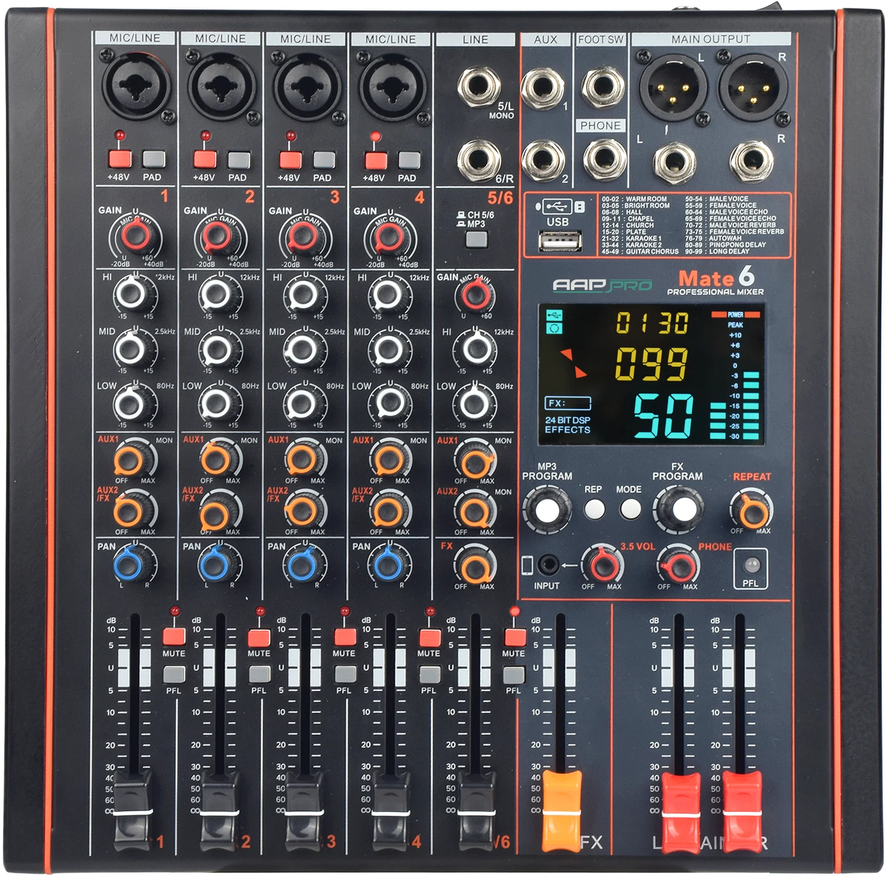
Task: Click the MP3 PROGRAM knob
Action: click(547, 509)
